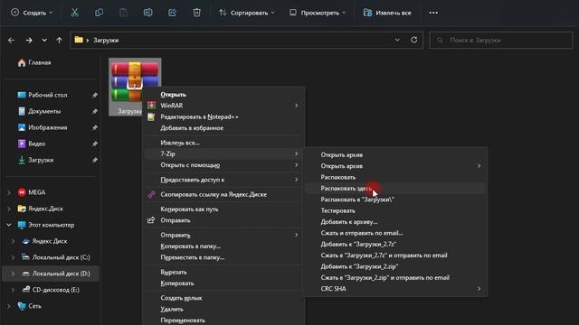Expand the MEGA tree node
The width and height of the screenshot is (579, 325).
point(9,192)
